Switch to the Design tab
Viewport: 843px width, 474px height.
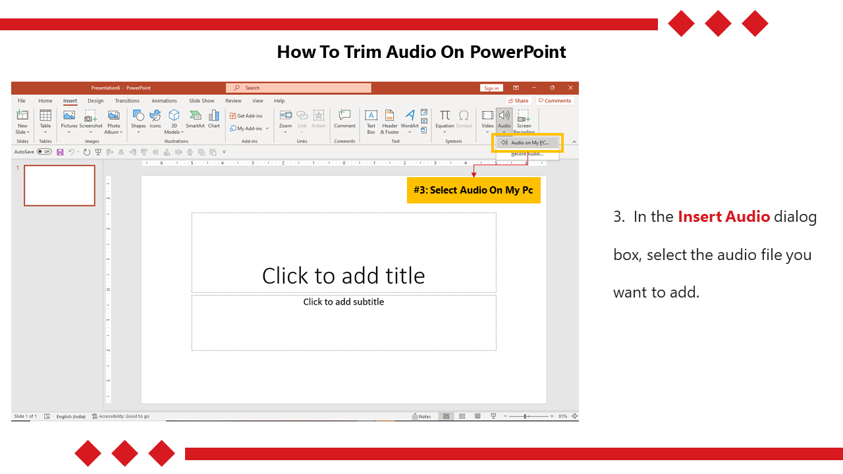pyautogui.click(x=95, y=101)
